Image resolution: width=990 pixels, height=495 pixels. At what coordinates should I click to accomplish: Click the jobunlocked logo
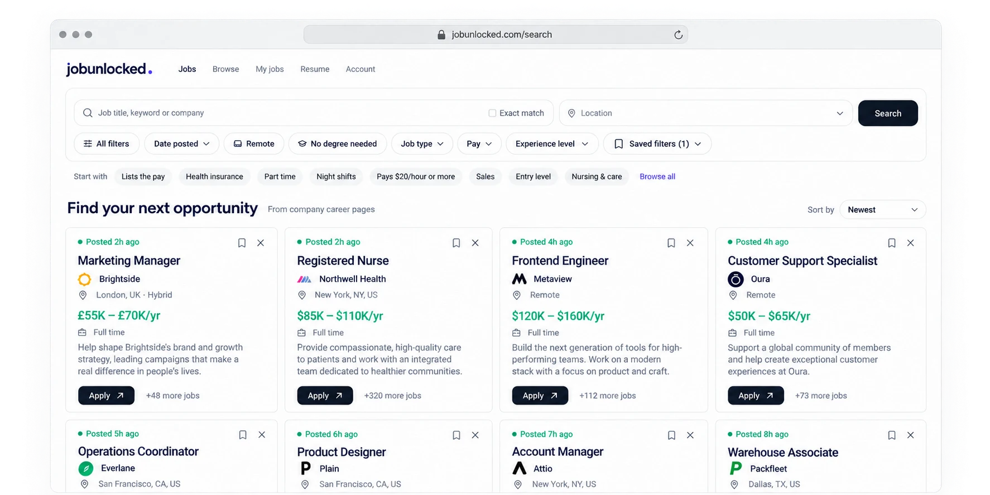pos(109,69)
